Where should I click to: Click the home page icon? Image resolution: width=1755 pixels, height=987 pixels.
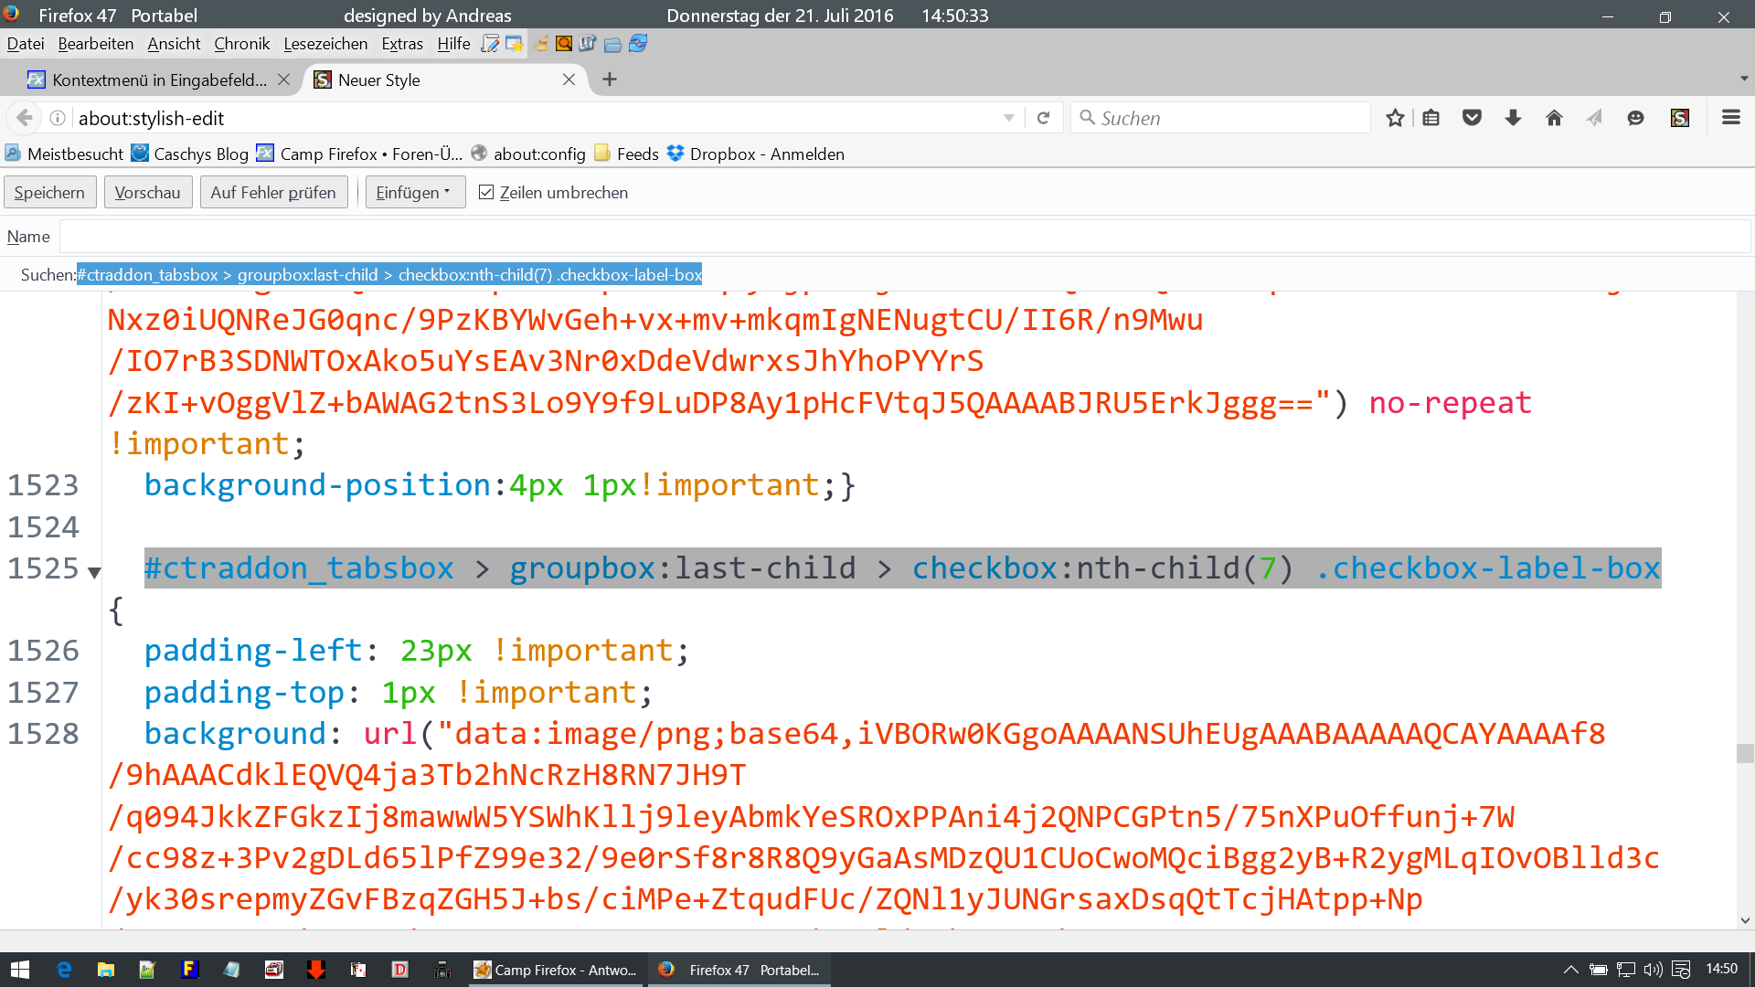pyautogui.click(x=1554, y=118)
